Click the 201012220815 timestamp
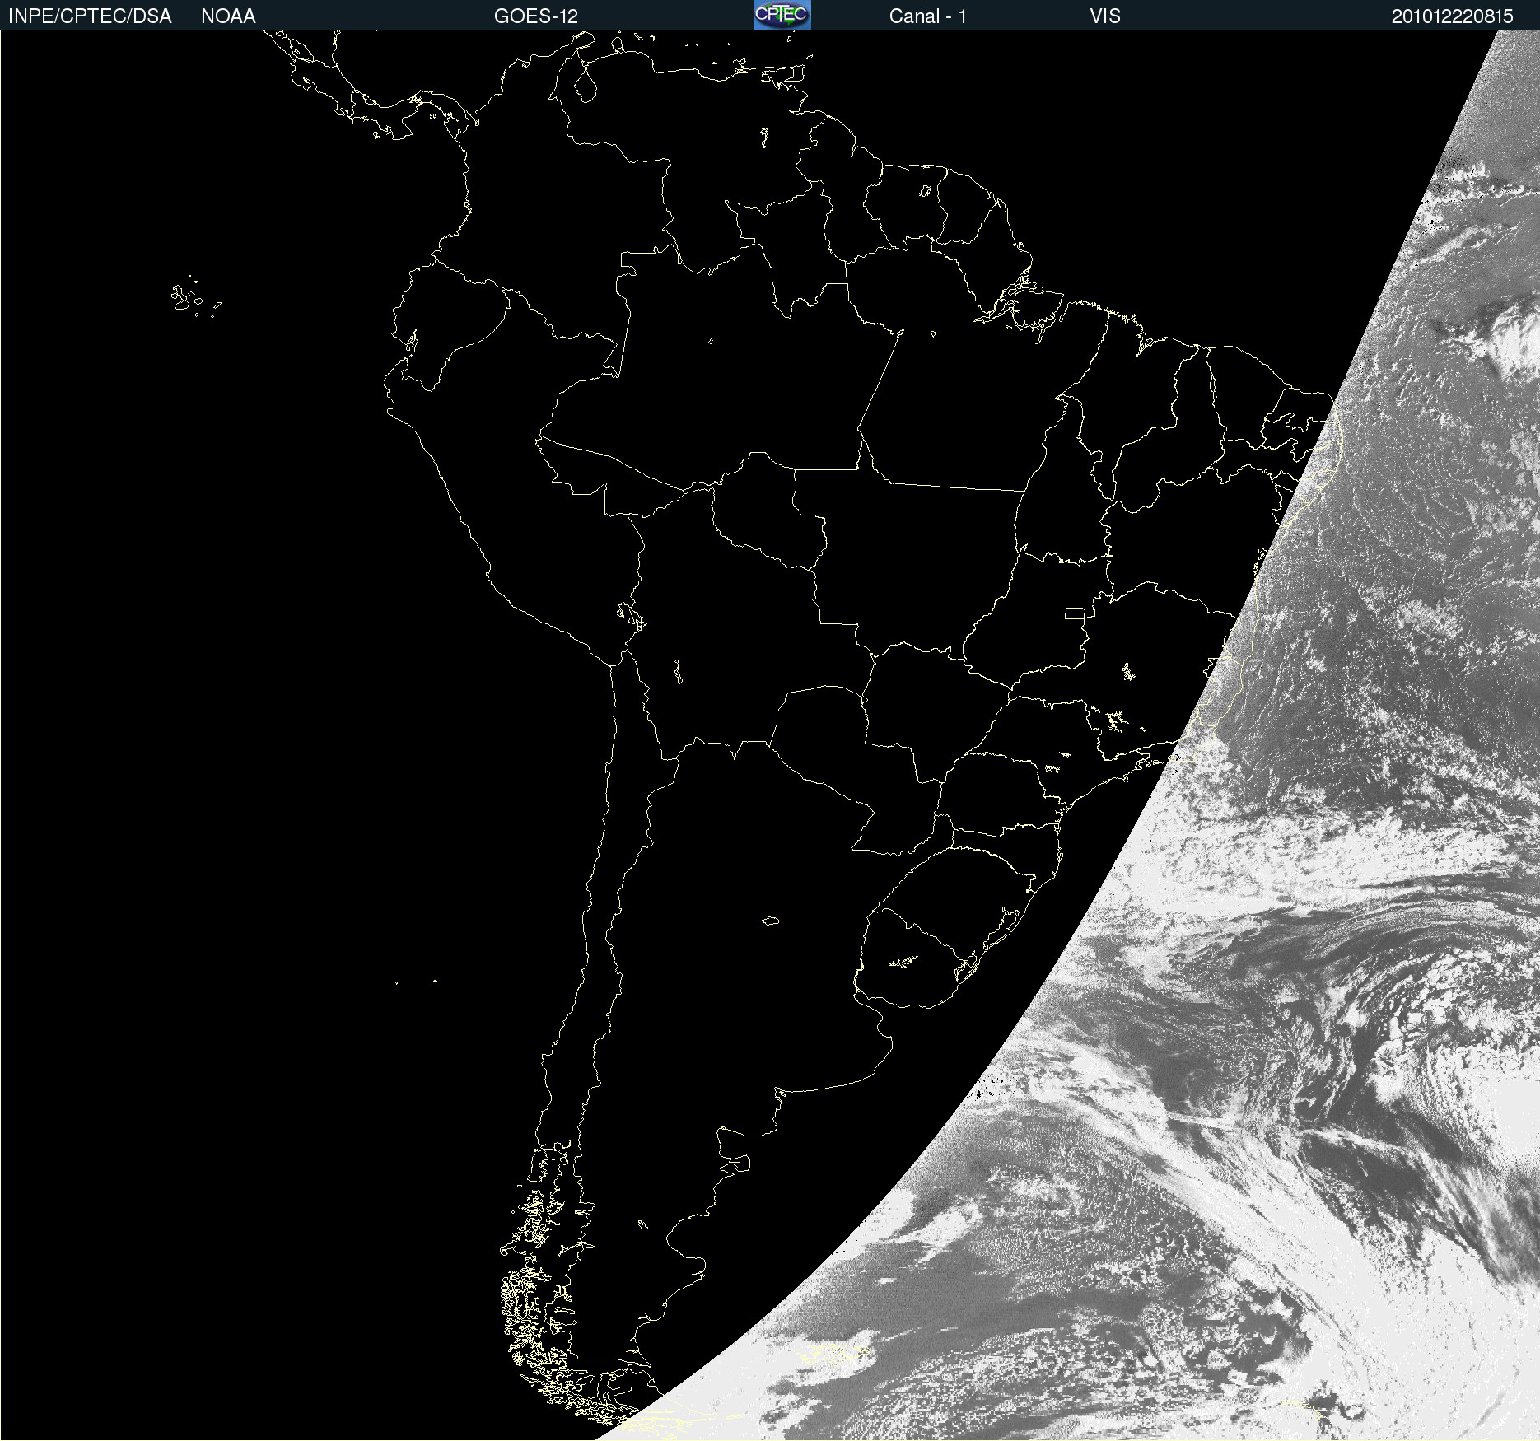The height and width of the screenshot is (1441, 1540). click(x=1452, y=16)
